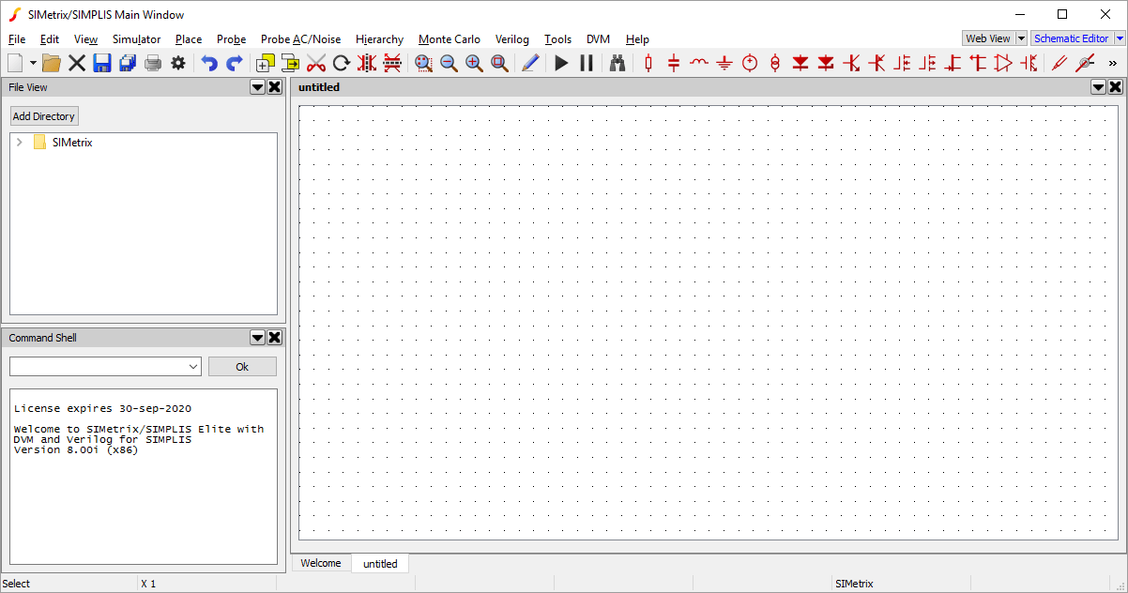Screen dimensions: 1128x593
Task: Place a voltage source from the toolbar
Action: click(750, 63)
